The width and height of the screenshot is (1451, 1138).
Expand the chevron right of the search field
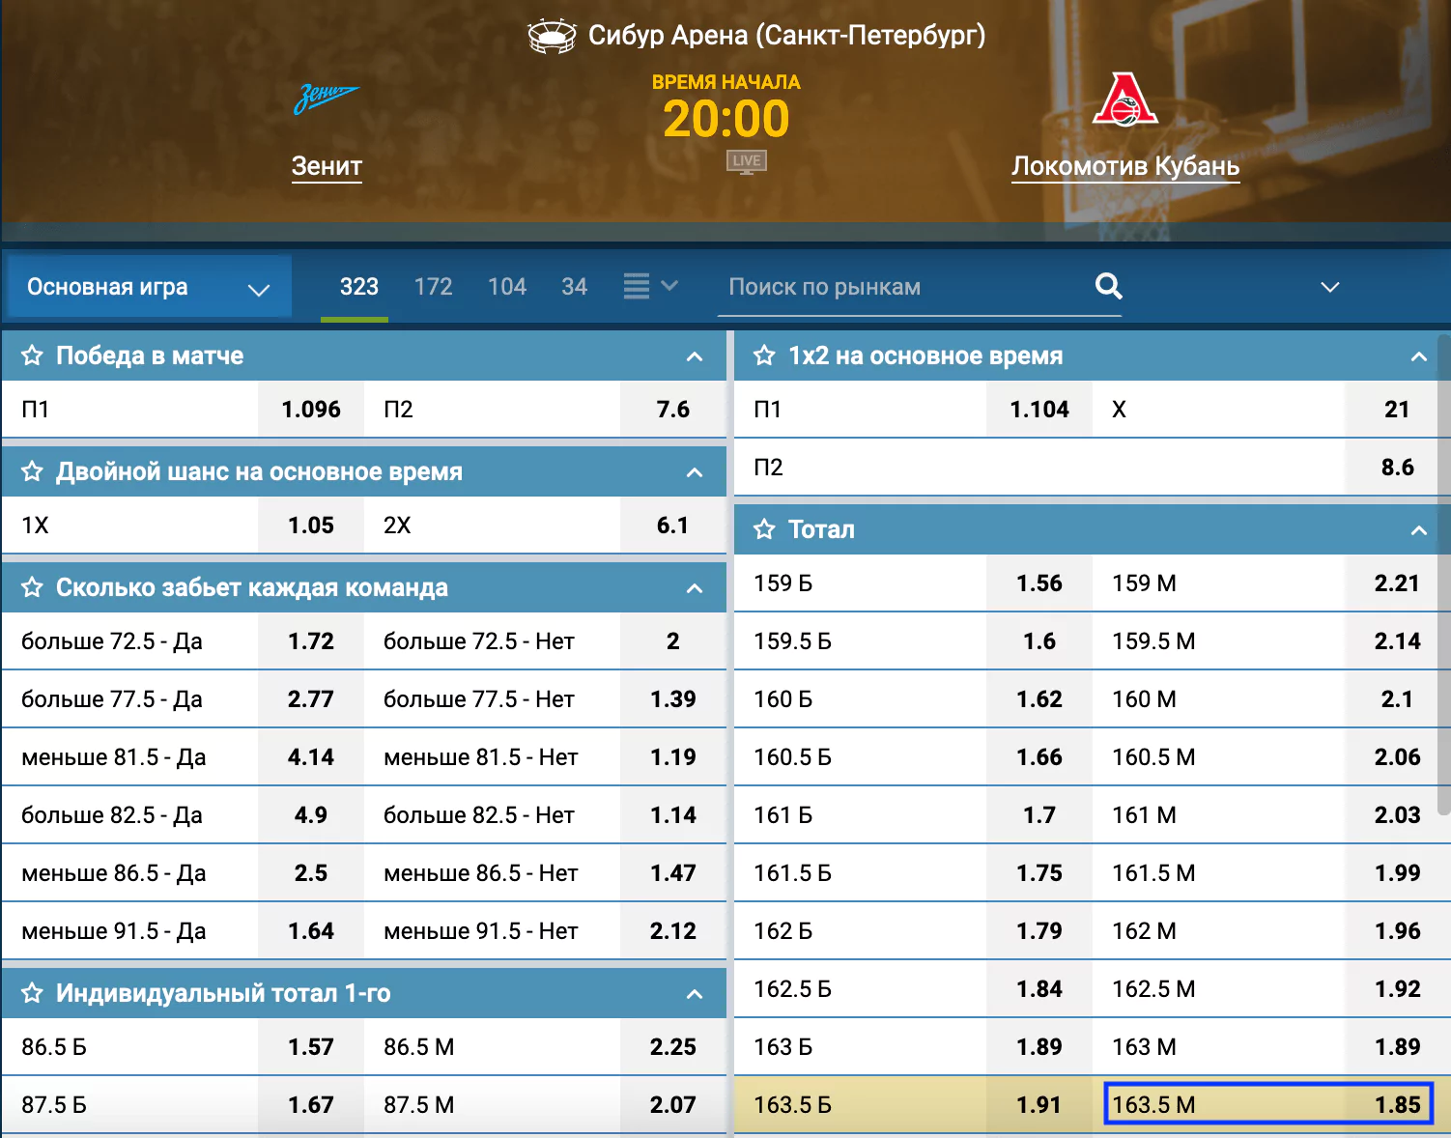click(x=1330, y=287)
